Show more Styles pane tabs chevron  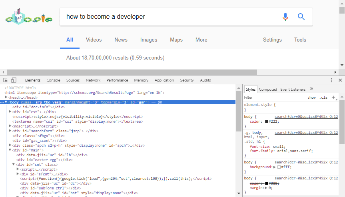click(x=311, y=89)
